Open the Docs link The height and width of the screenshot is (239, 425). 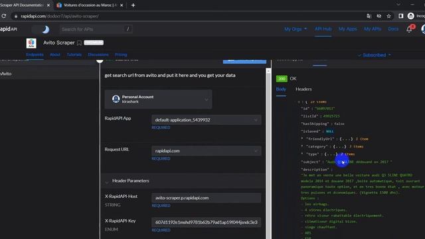click(x=393, y=29)
